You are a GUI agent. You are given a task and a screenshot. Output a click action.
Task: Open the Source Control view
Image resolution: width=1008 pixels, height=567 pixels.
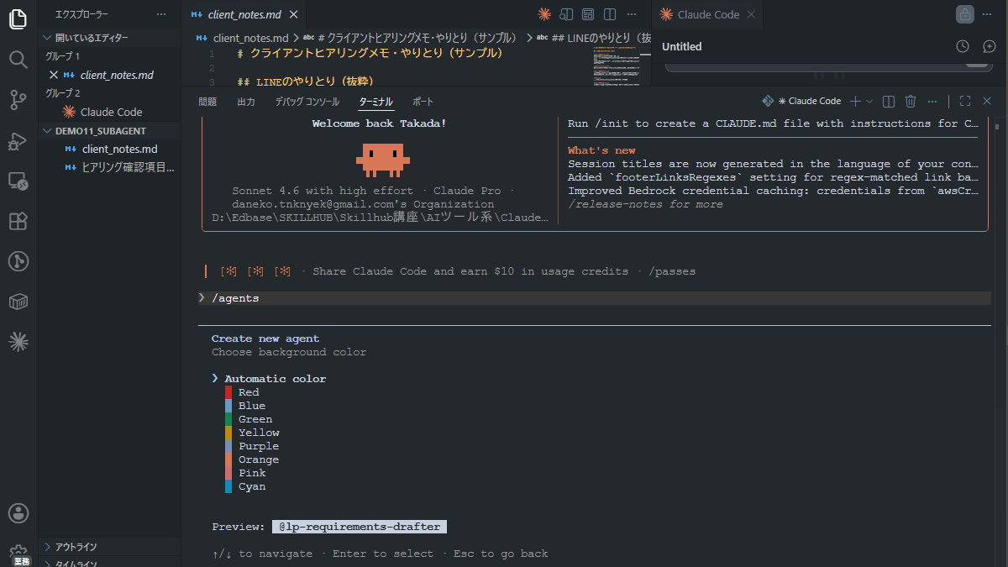click(18, 101)
